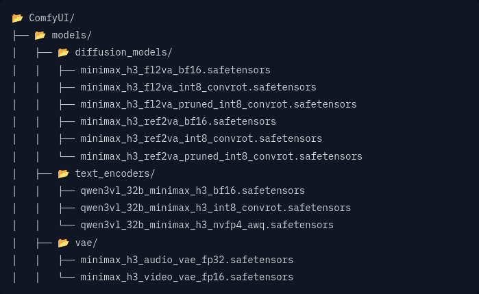Select qwen3vl_32b_minimax_h3_bf16.safetensors file
This screenshot has height=294, width=479.
[193, 191]
